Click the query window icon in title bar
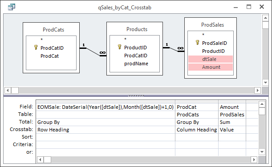This screenshot has height=167, width=272. tap(12, 7)
